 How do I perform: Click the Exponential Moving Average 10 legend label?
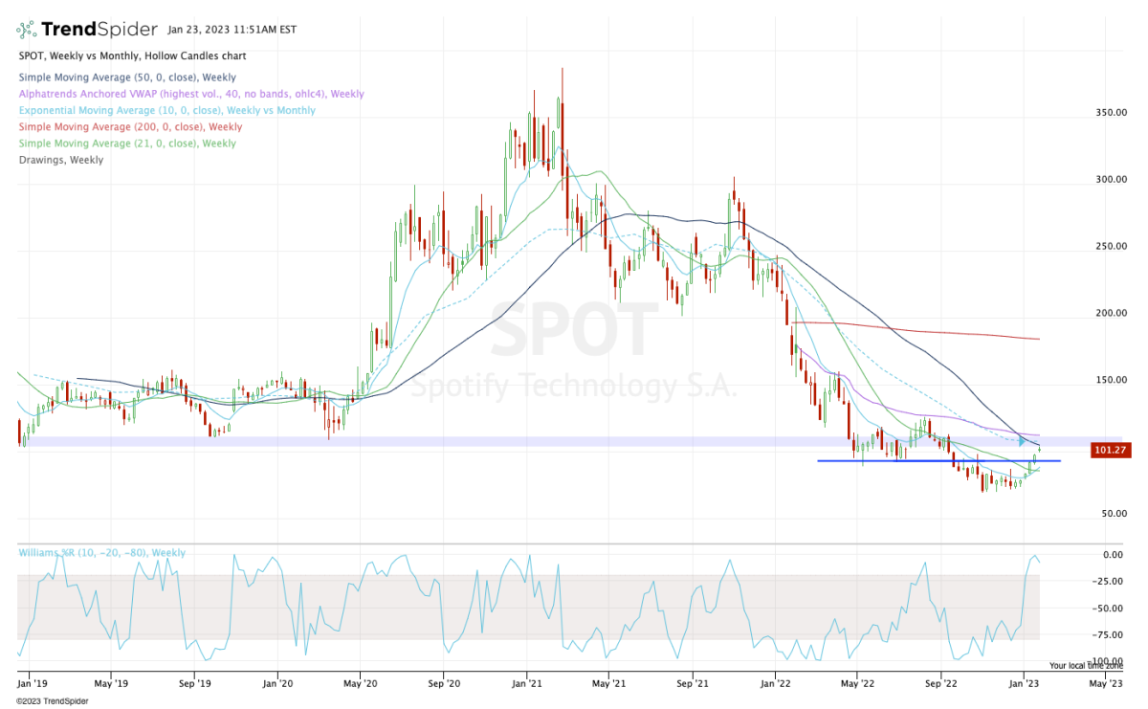(166, 110)
